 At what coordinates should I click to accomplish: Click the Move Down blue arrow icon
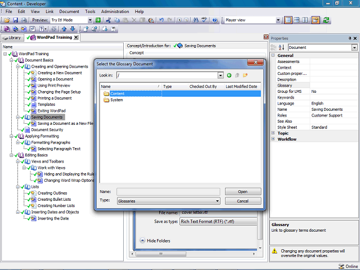click(x=73, y=29)
